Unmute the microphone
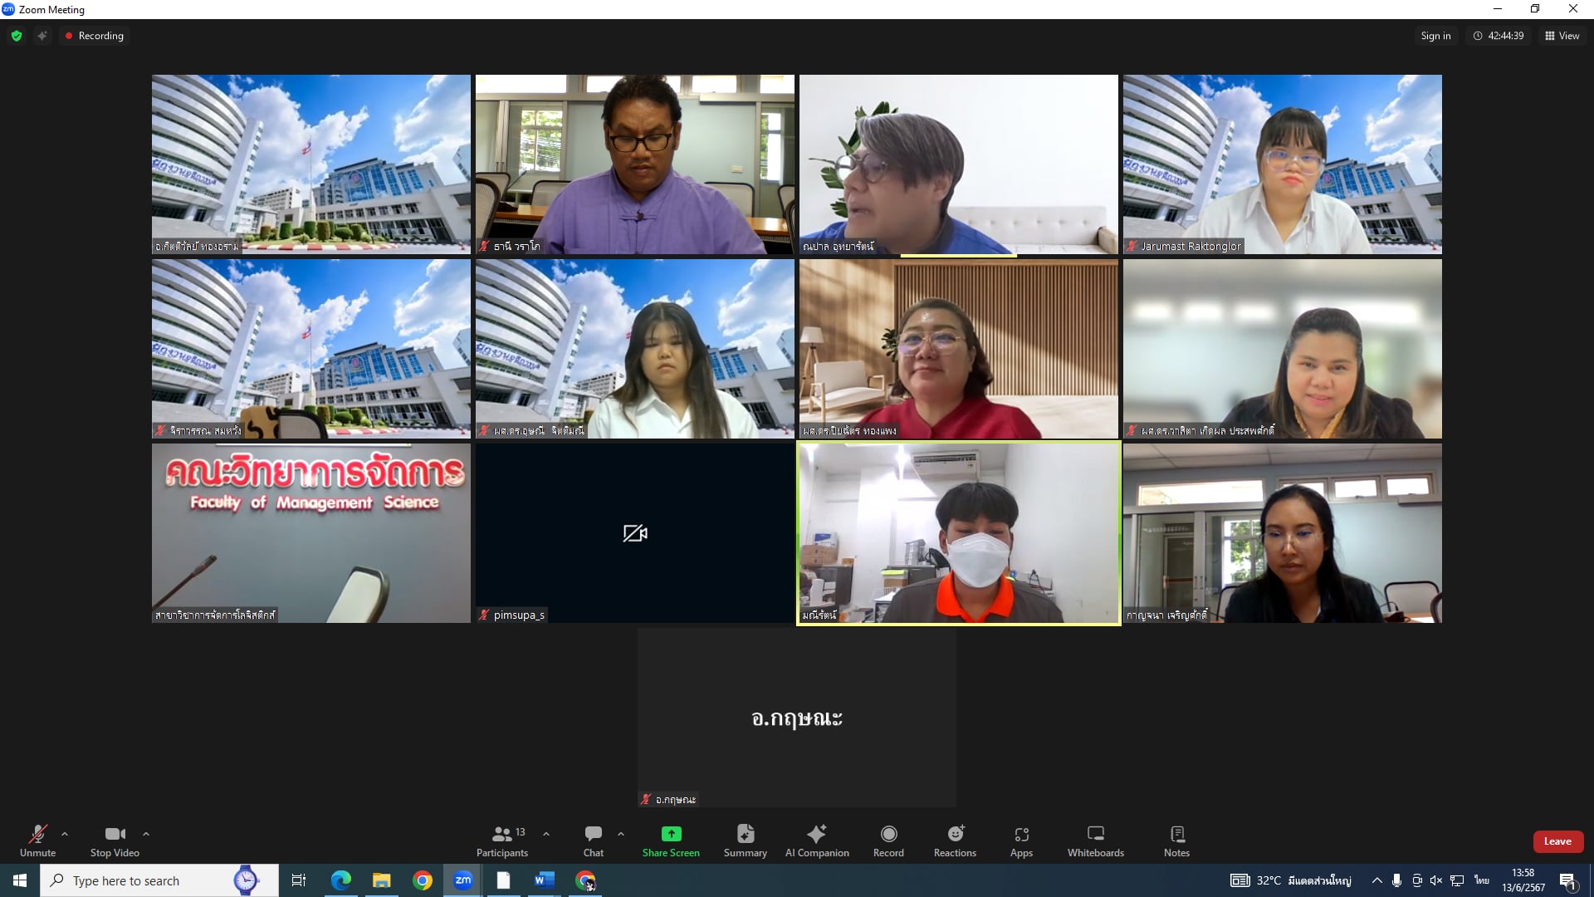Screen dimensions: 1594x897 click(x=37, y=840)
